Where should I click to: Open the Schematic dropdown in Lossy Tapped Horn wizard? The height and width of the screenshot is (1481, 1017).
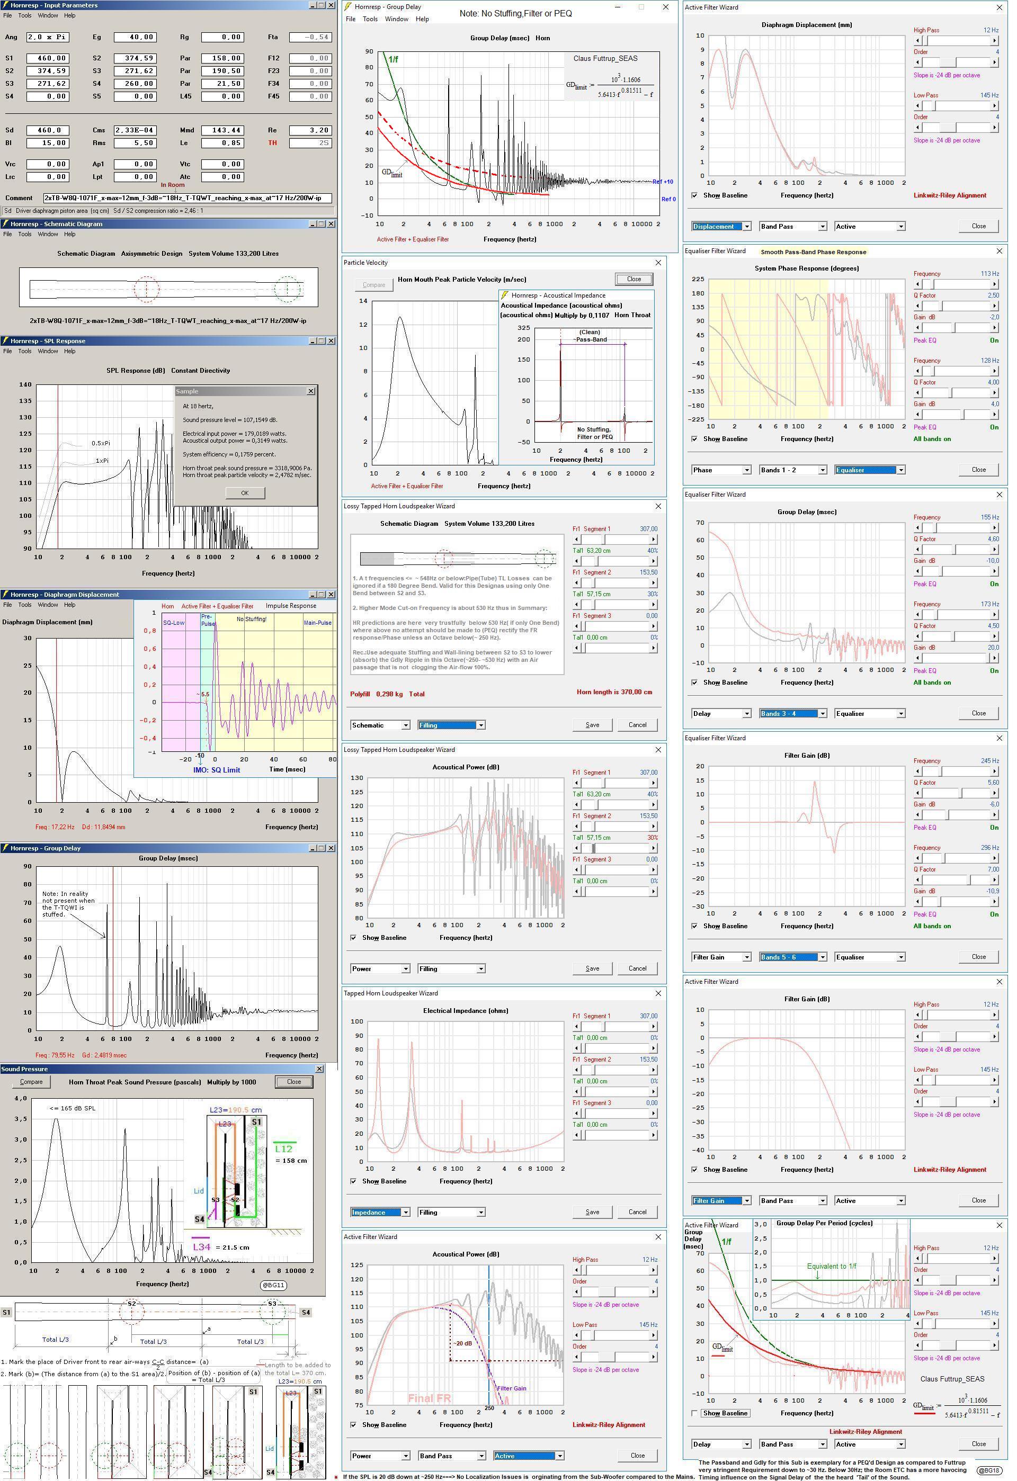click(380, 724)
